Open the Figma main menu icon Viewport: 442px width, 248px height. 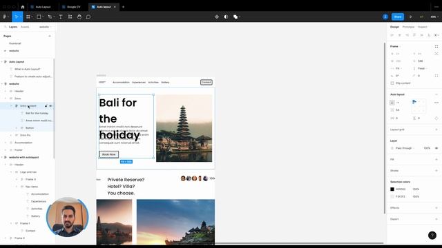(x=5, y=17)
